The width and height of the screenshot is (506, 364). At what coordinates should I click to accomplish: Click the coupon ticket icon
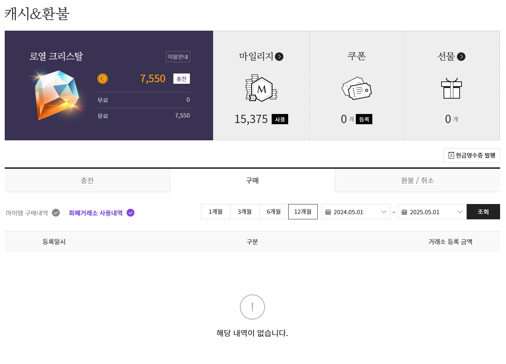click(x=357, y=88)
